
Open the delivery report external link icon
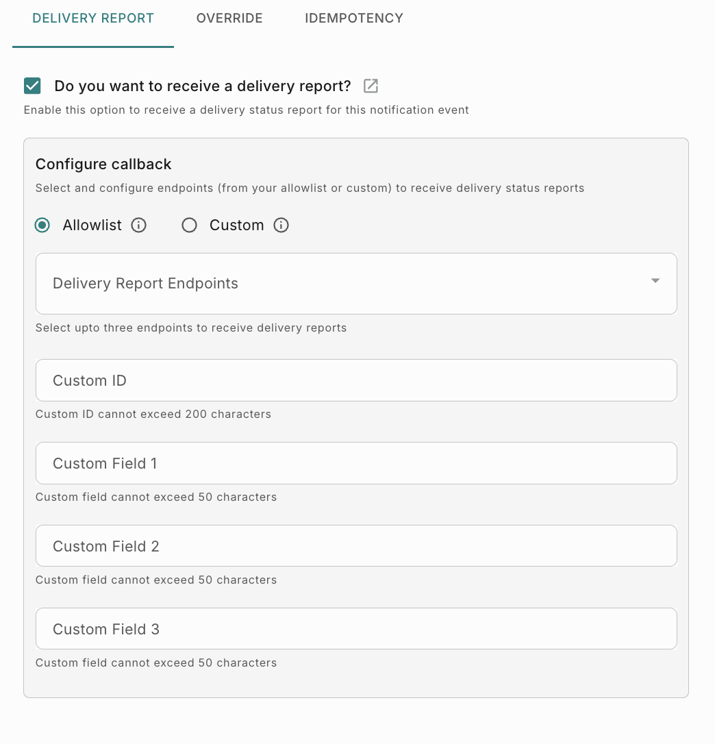(371, 86)
